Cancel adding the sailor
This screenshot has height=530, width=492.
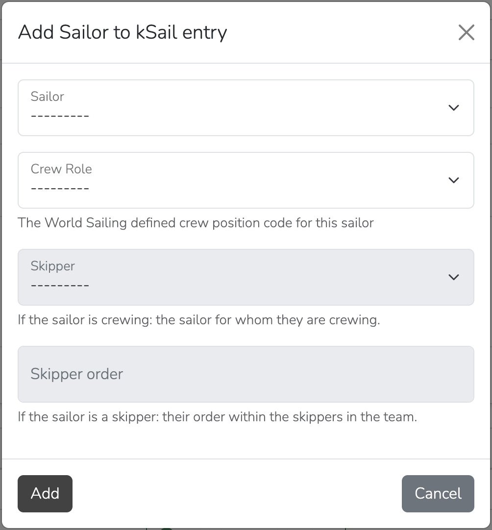(x=438, y=493)
